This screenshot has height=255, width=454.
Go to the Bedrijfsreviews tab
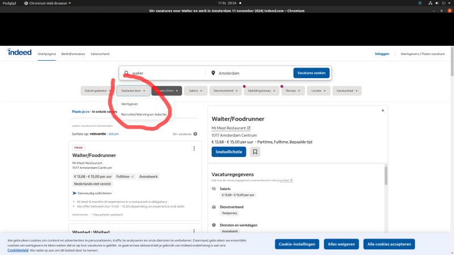coord(73,54)
